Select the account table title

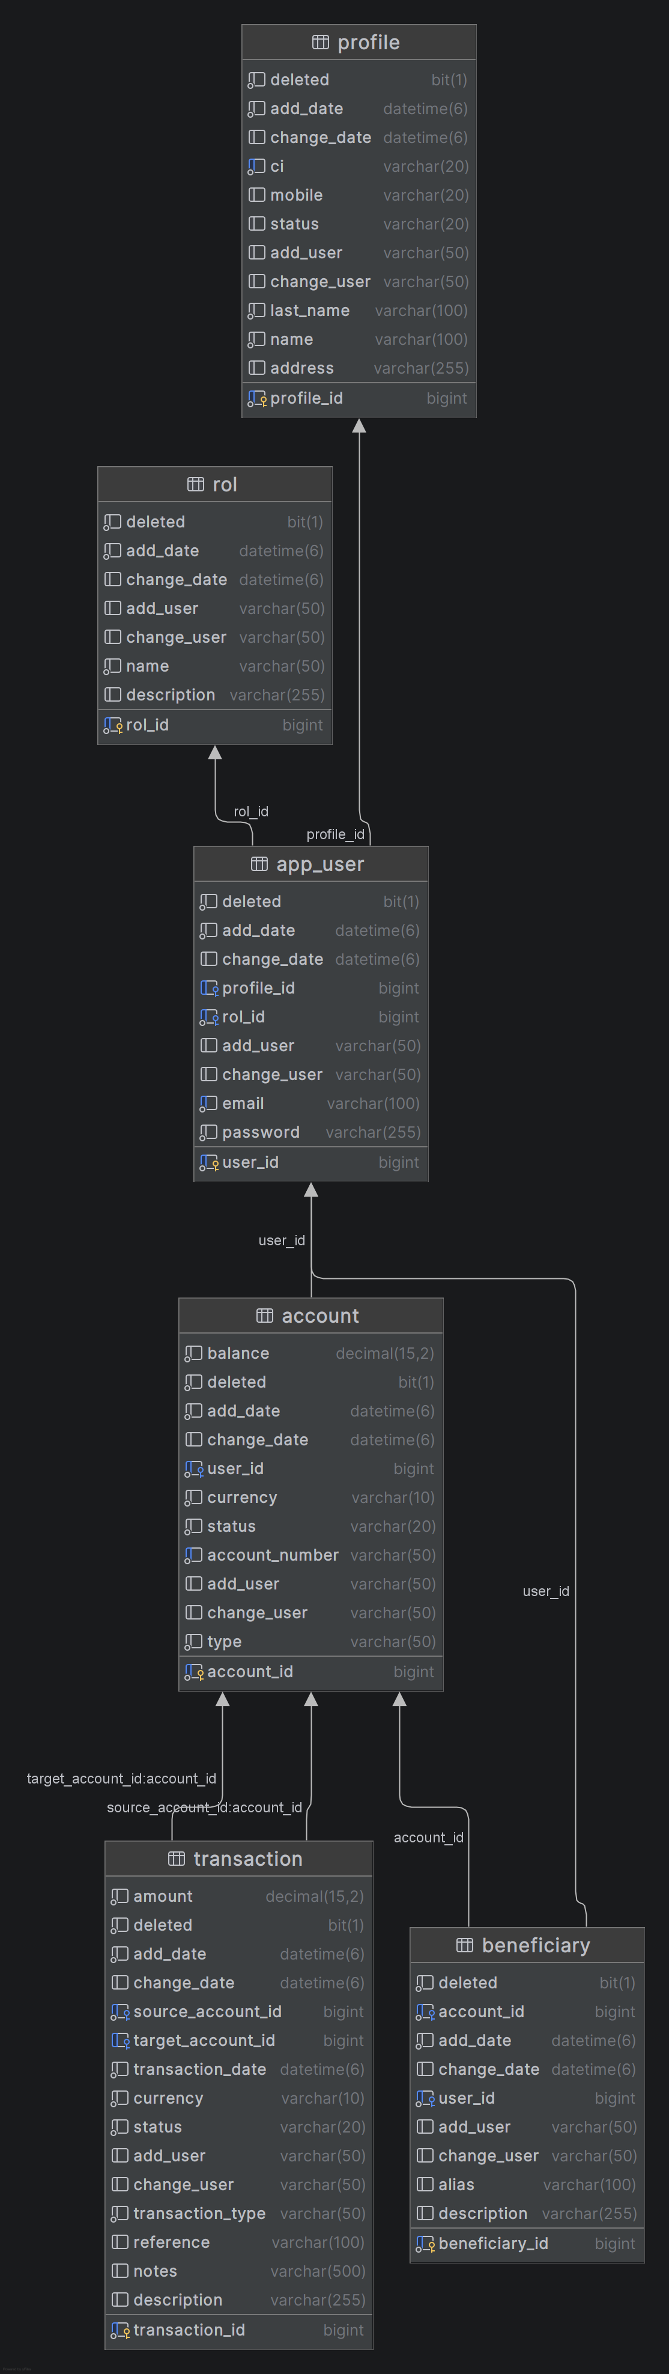point(321,1316)
